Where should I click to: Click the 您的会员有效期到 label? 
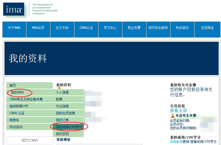coord(184,128)
